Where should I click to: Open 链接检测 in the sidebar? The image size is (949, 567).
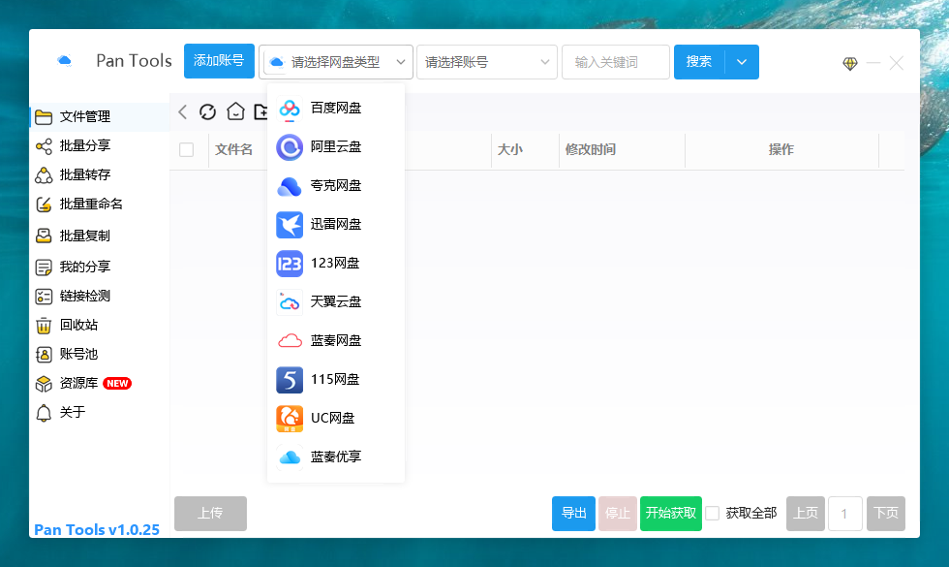99,297
